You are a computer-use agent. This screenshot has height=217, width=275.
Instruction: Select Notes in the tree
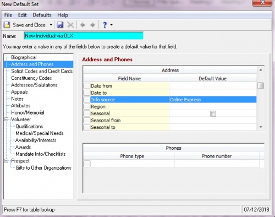click(17, 99)
